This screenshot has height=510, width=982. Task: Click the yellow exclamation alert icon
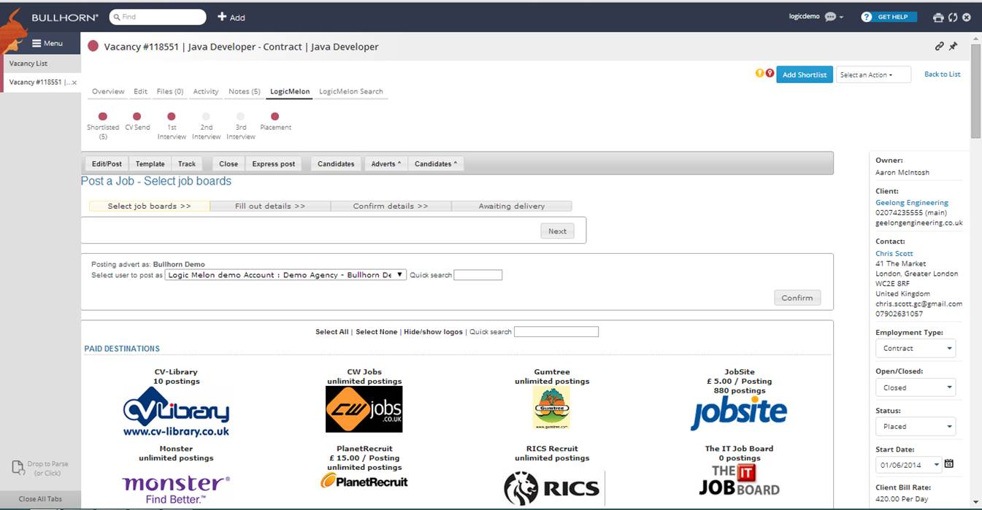(x=760, y=73)
